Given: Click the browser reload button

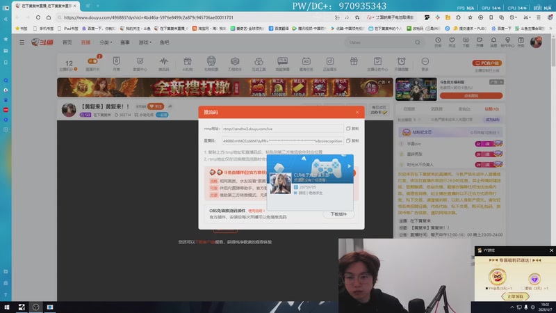Looking at the screenshot, I should click(x=38, y=17).
